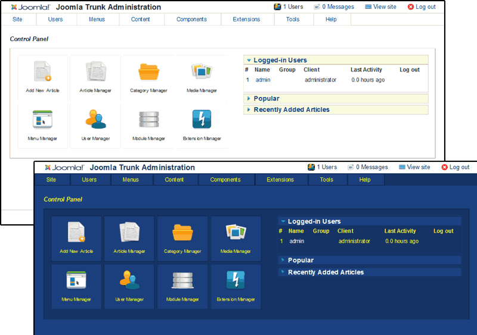Expand Recently Added Articles in dark panel
Image resolution: width=477 pixels, height=335 pixels.
point(326,273)
